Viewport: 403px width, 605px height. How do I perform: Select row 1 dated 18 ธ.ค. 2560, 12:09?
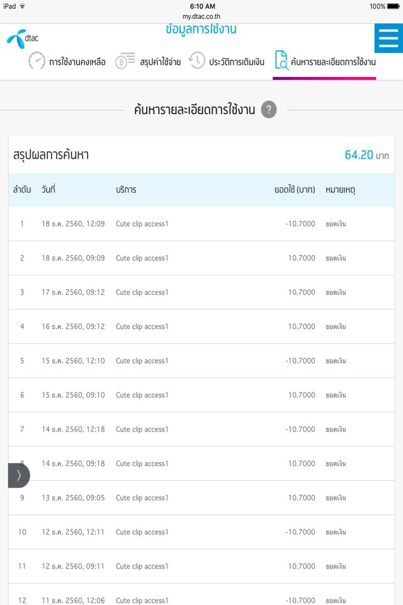(201, 224)
